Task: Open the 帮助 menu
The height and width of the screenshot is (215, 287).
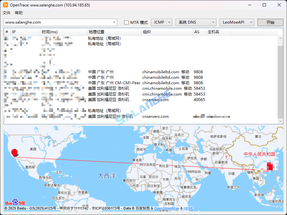Action: [18, 13]
